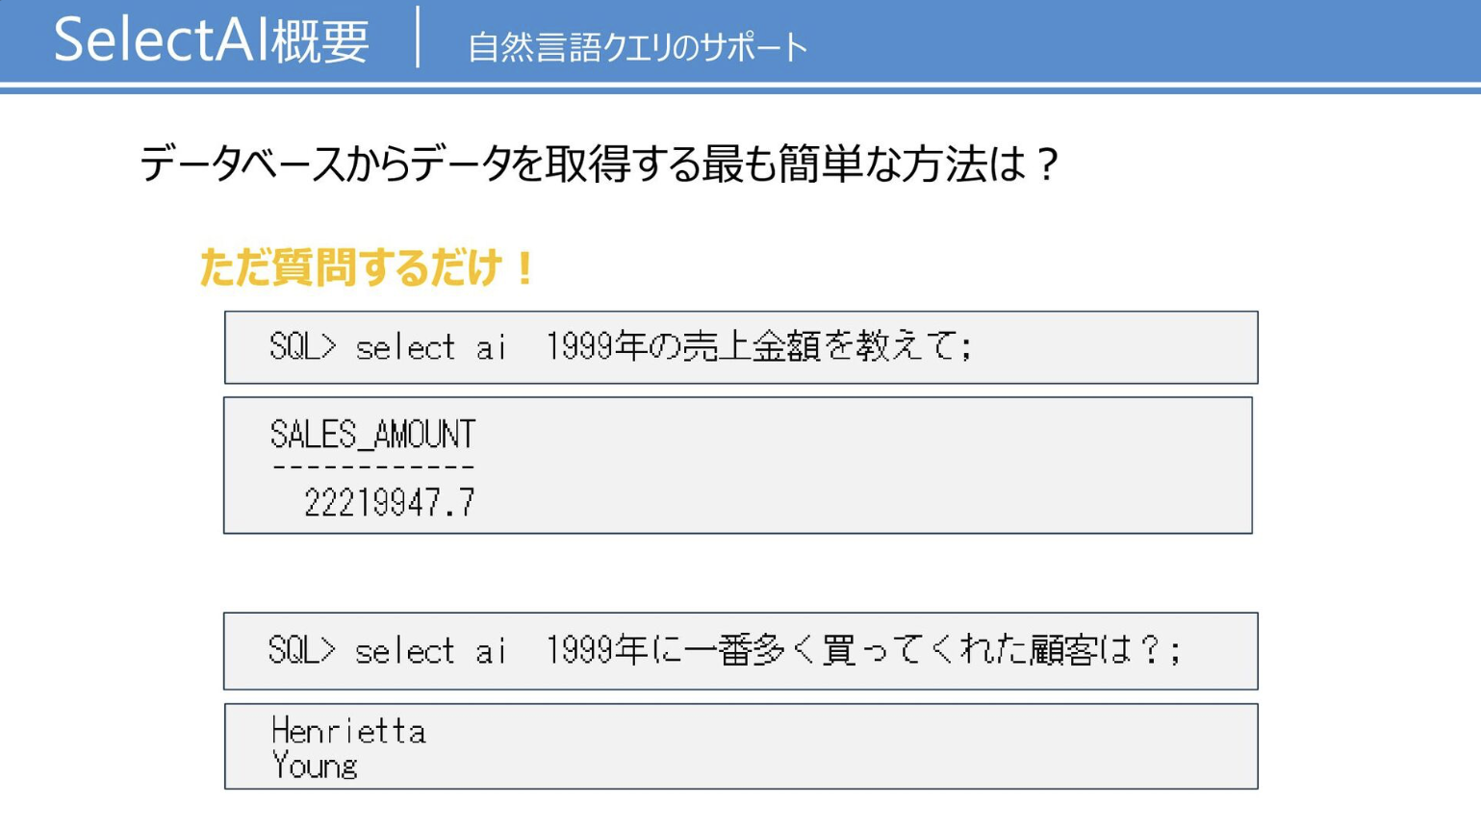Click the first SQL> prompt
Image resolution: width=1481 pixels, height=830 pixels.
(302, 346)
